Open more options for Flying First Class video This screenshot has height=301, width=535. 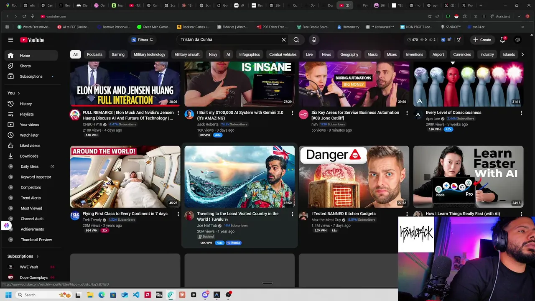[x=178, y=214]
